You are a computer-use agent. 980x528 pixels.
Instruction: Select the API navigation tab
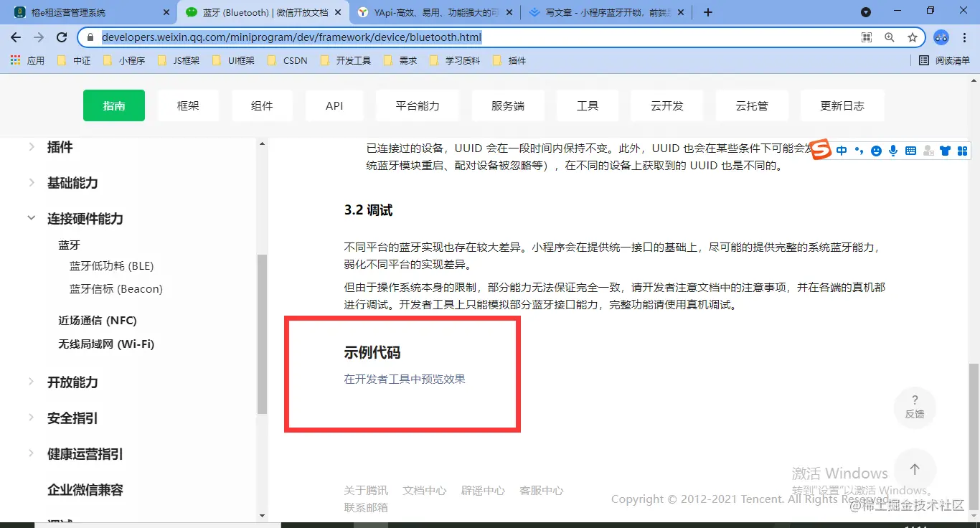click(x=334, y=105)
